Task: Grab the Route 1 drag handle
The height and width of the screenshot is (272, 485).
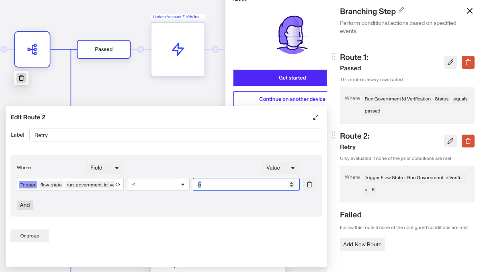Action: click(334, 56)
